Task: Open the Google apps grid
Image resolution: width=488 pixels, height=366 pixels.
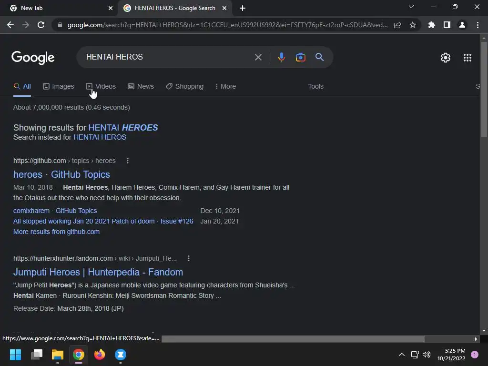Action: (467, 58)
